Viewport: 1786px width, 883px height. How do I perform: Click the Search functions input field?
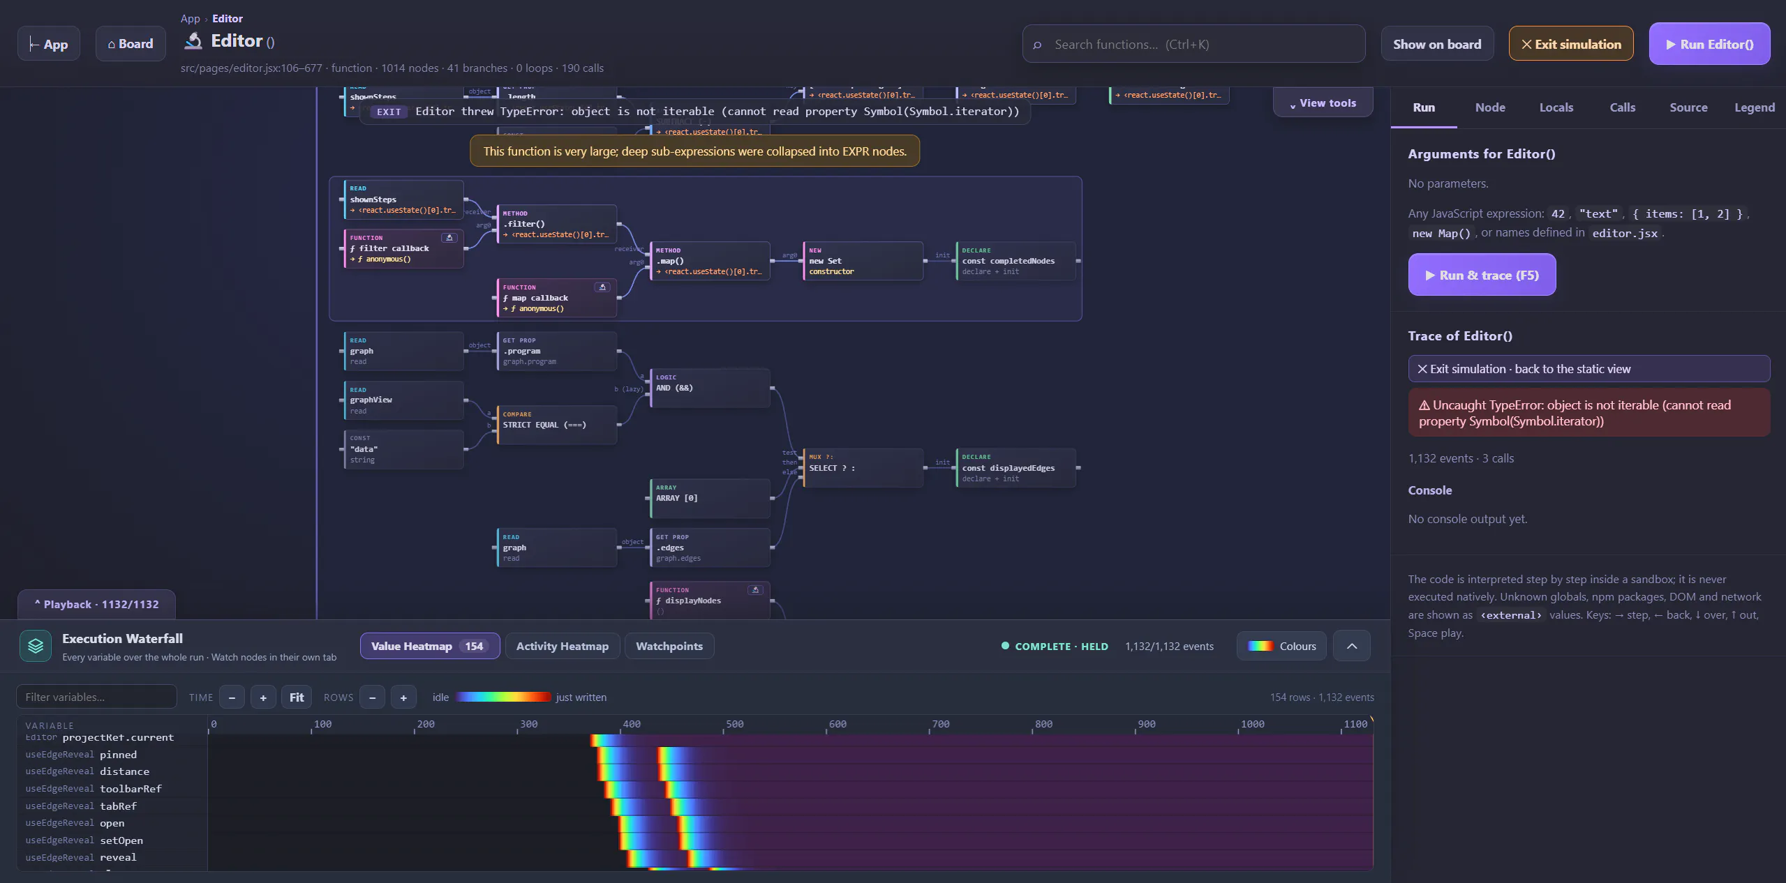(1193, 45)
